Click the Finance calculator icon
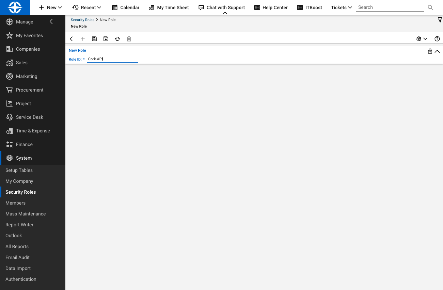The height and width of the screenshot is (290, 443). pyautogui.click(x=10, y=144)
